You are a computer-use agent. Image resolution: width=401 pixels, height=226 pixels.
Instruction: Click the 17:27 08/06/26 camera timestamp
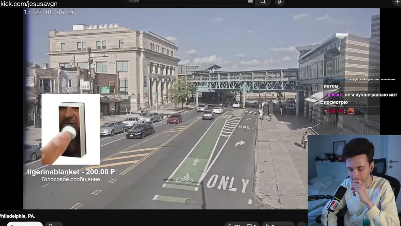point(49,12)
